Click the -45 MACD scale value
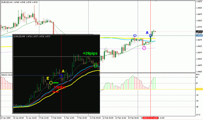 (x=197, y=107)
